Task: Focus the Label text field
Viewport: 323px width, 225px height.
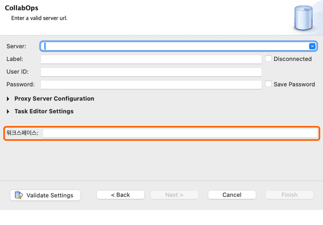Action: click(151, 59)
